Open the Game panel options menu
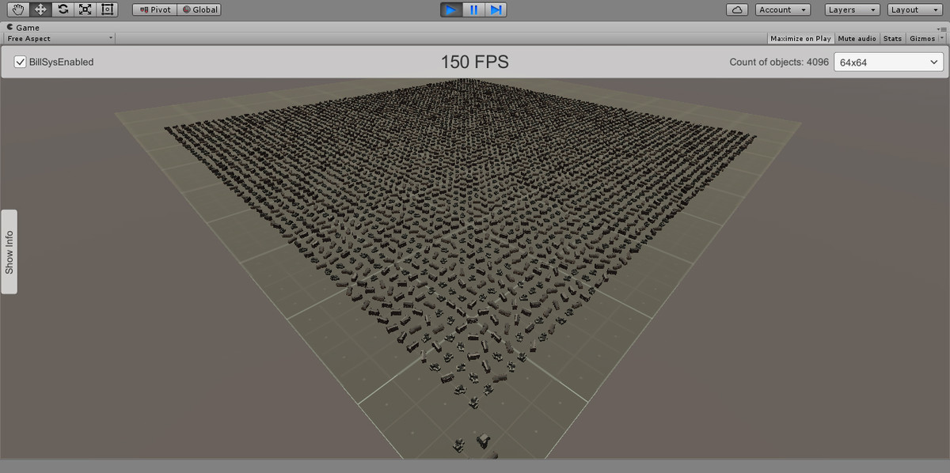Screen dimensions: 950x473 942,28
